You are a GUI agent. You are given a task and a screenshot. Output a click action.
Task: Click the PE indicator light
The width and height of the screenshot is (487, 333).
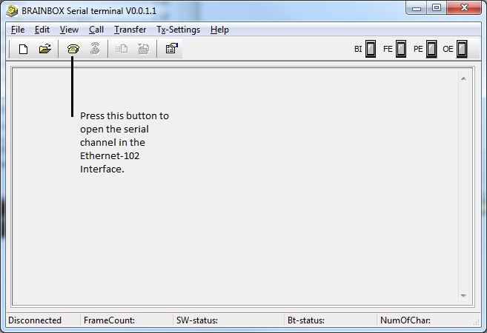(x=431, y=49)
